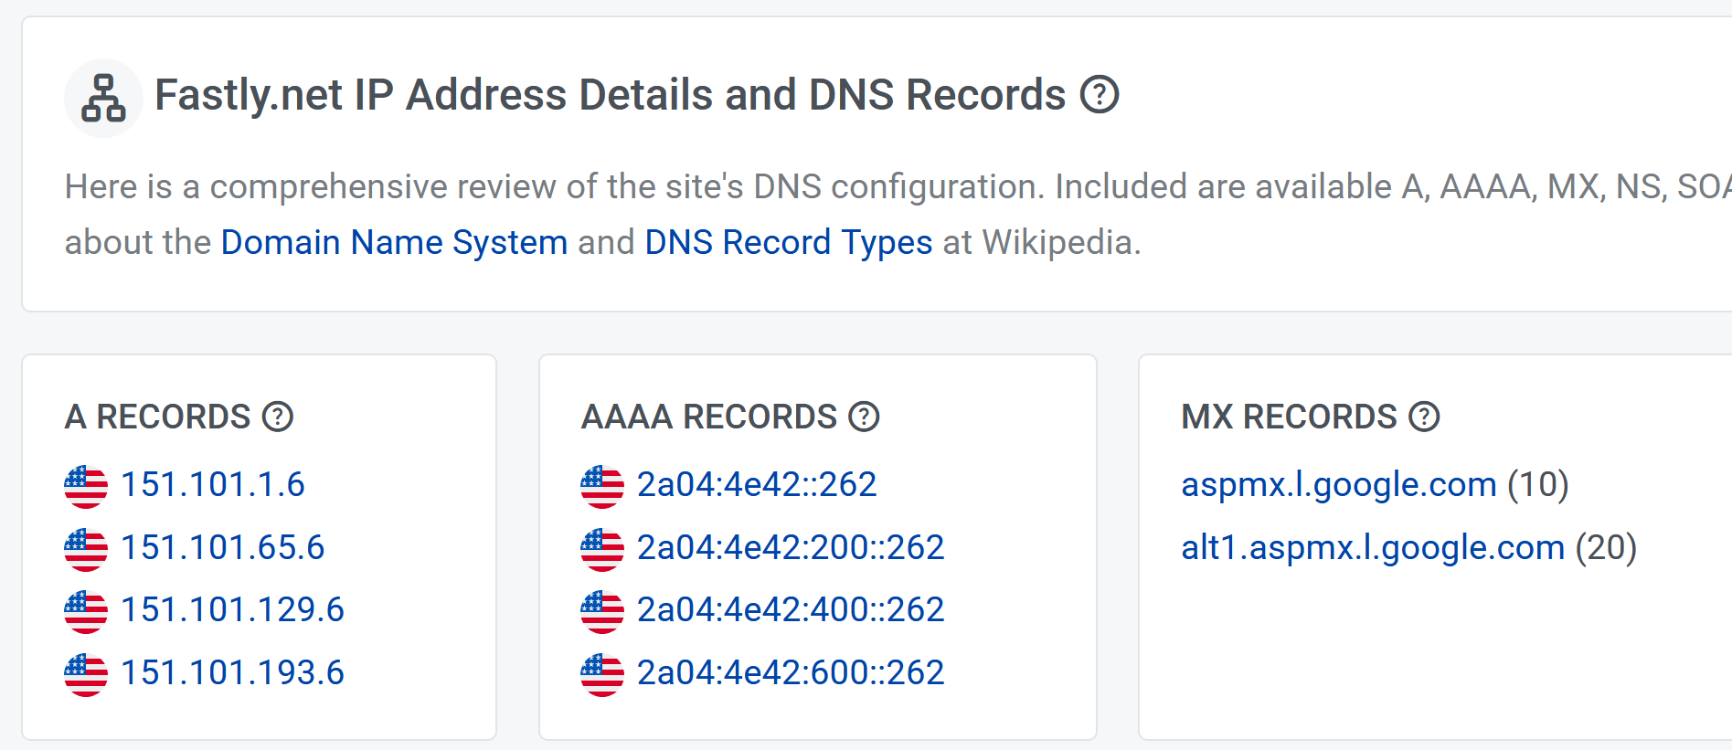
Task: Click the help icon beside AAAA RECORDS
Action: [864, 417]
